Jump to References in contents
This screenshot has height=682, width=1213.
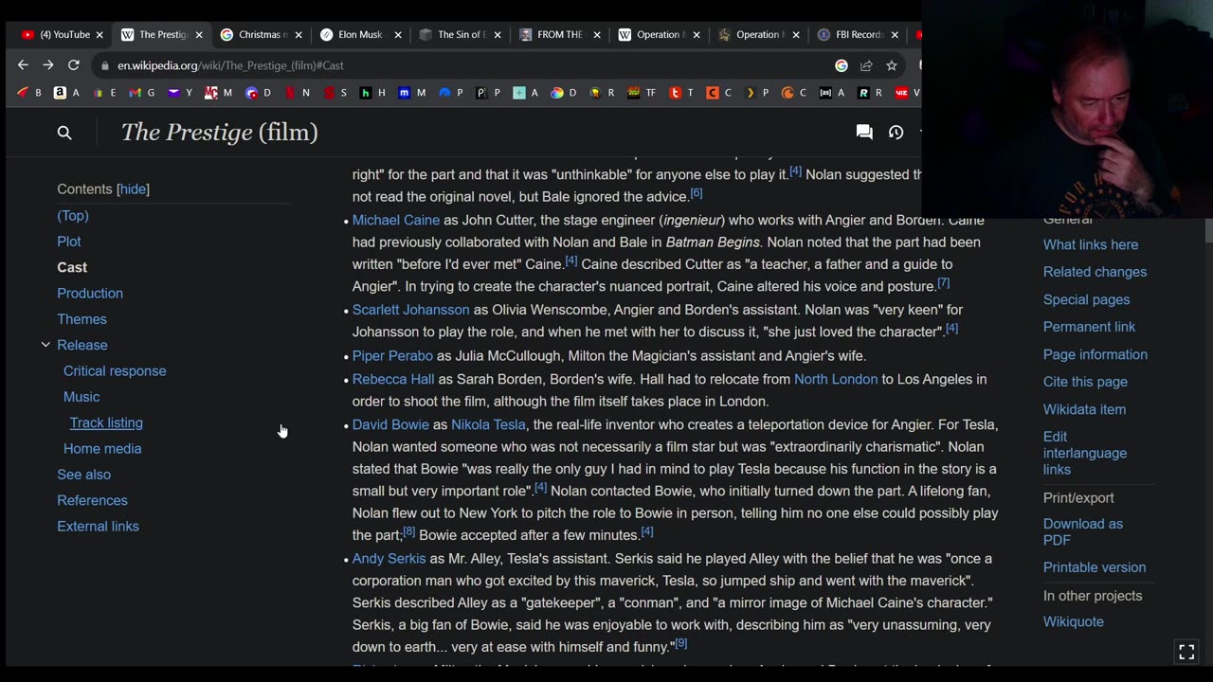pyautogui.click(x=92, y=500)
